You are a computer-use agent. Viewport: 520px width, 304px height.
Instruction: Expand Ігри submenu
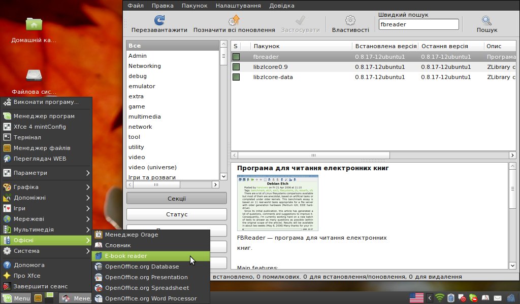(x=46, y=208)
